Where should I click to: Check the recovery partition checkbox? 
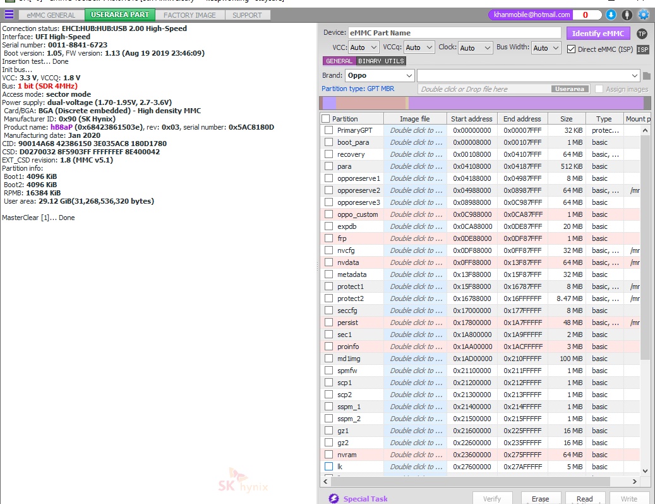coord(328,154)
